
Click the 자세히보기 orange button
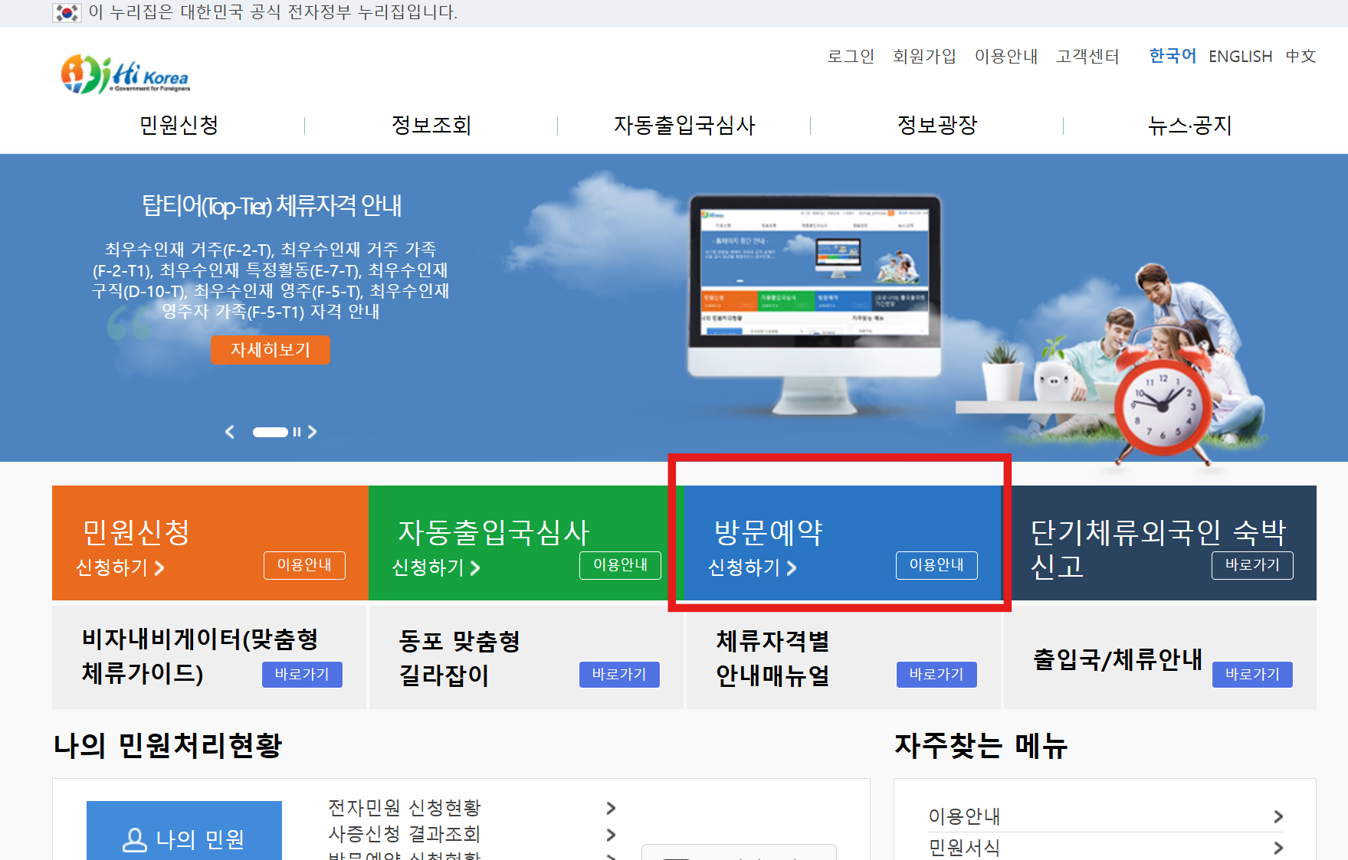[271, 350]
